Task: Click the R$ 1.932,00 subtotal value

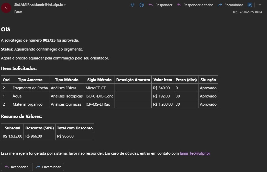Action: (13, 136)
